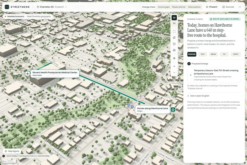Switch to the Access gaps tab

pos(164,7)
